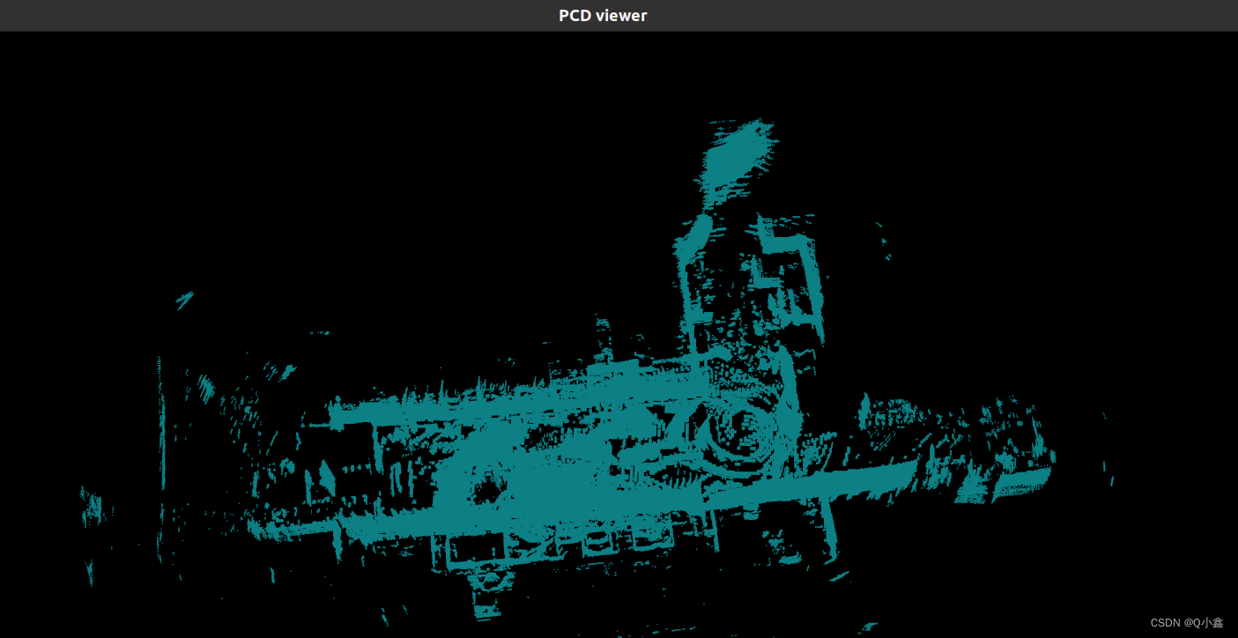
Task: Click the lowest point cluster at bottom
Action: [486, 606]
